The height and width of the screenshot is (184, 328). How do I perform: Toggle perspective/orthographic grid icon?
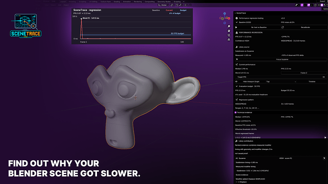click(x=229, y=39)
